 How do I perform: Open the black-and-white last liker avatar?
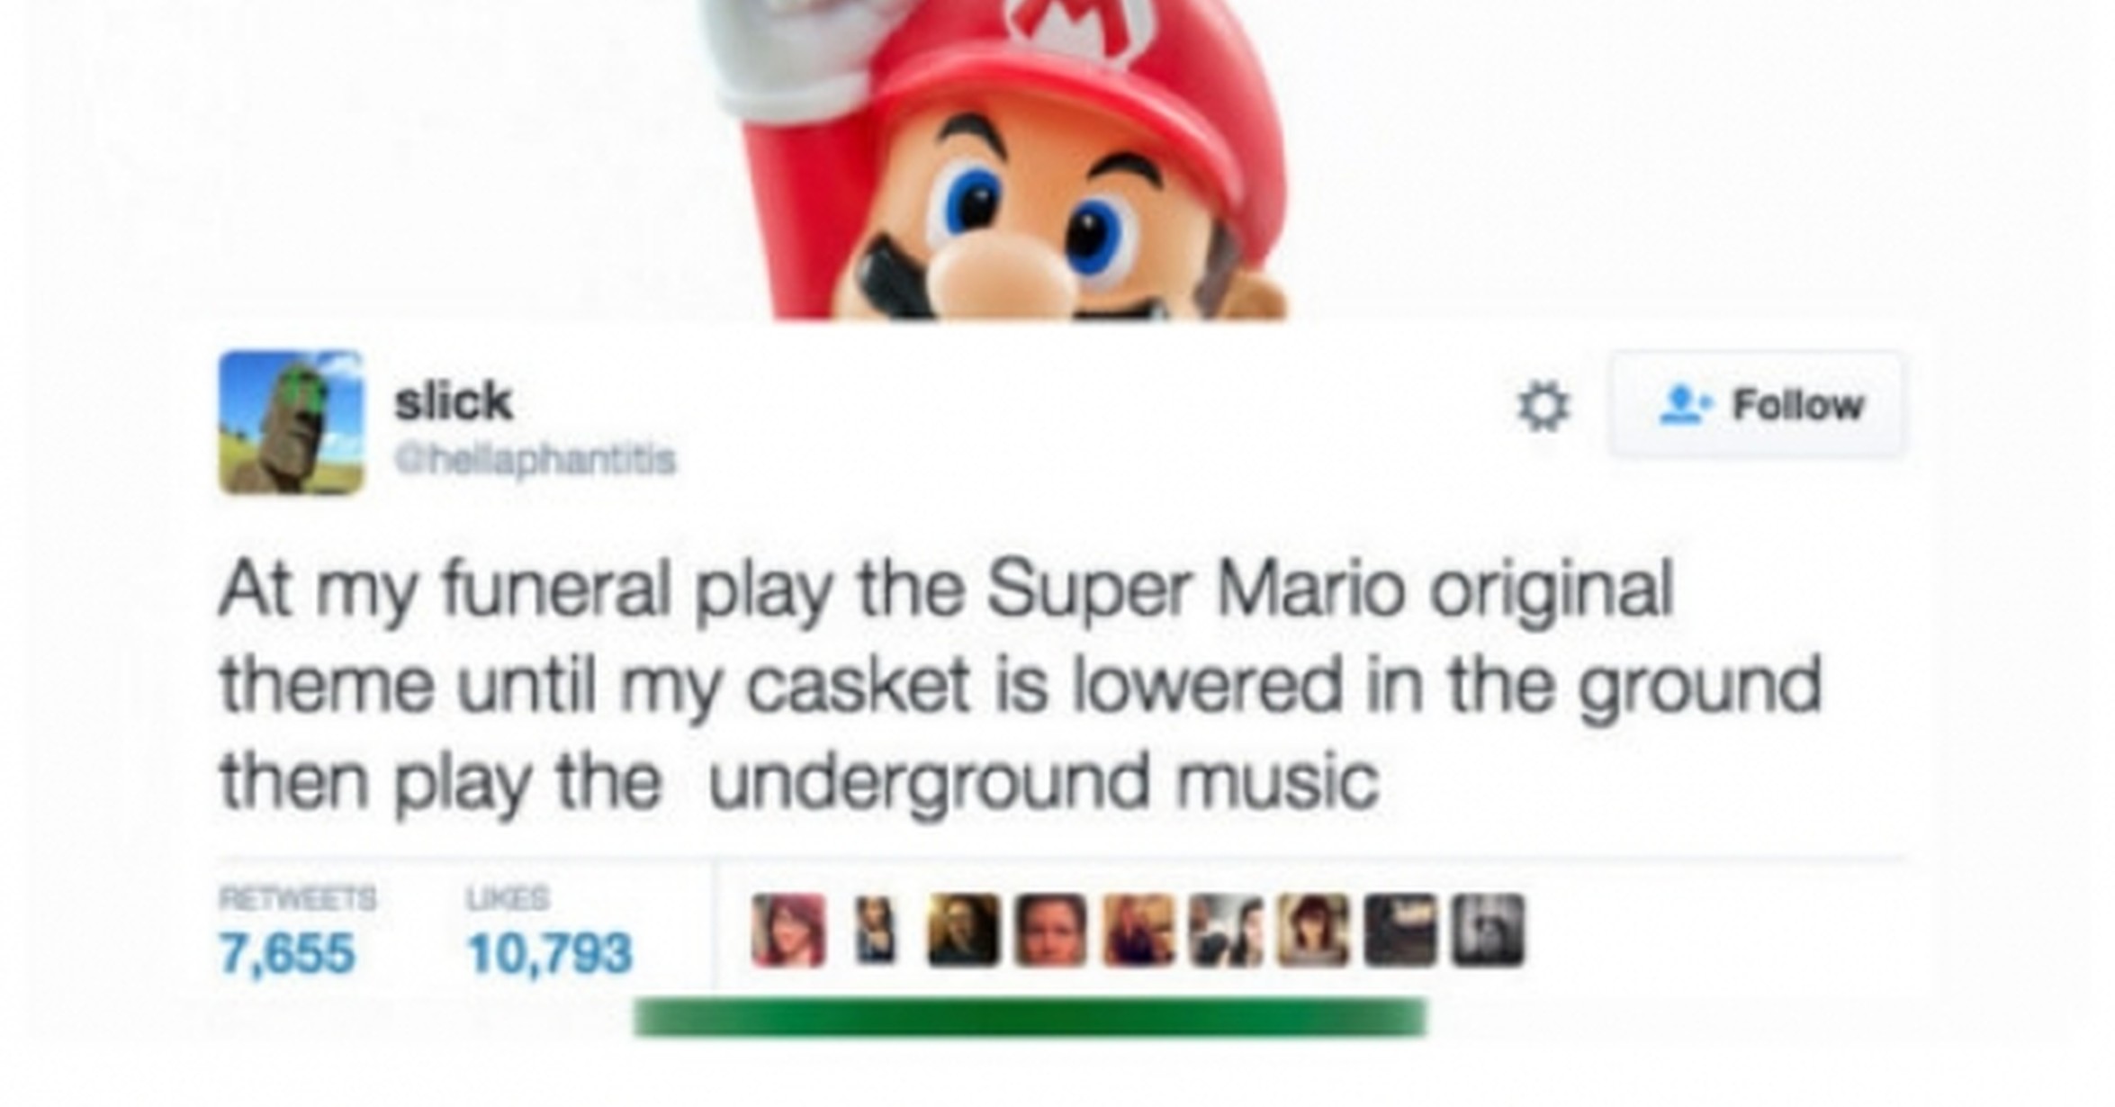coord(1488,931)
